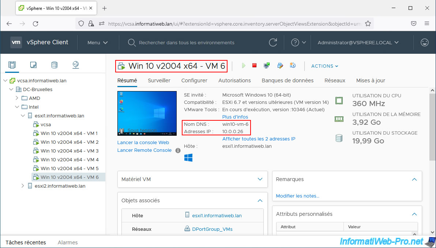Reload the browser page
The image size is (436, 248).
click(x=35, y=24)
